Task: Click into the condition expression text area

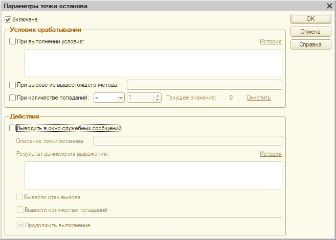Action: click(x=153, y=63)
